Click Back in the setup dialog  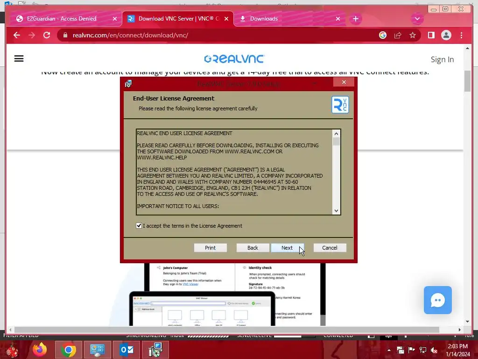coord(253,248)
